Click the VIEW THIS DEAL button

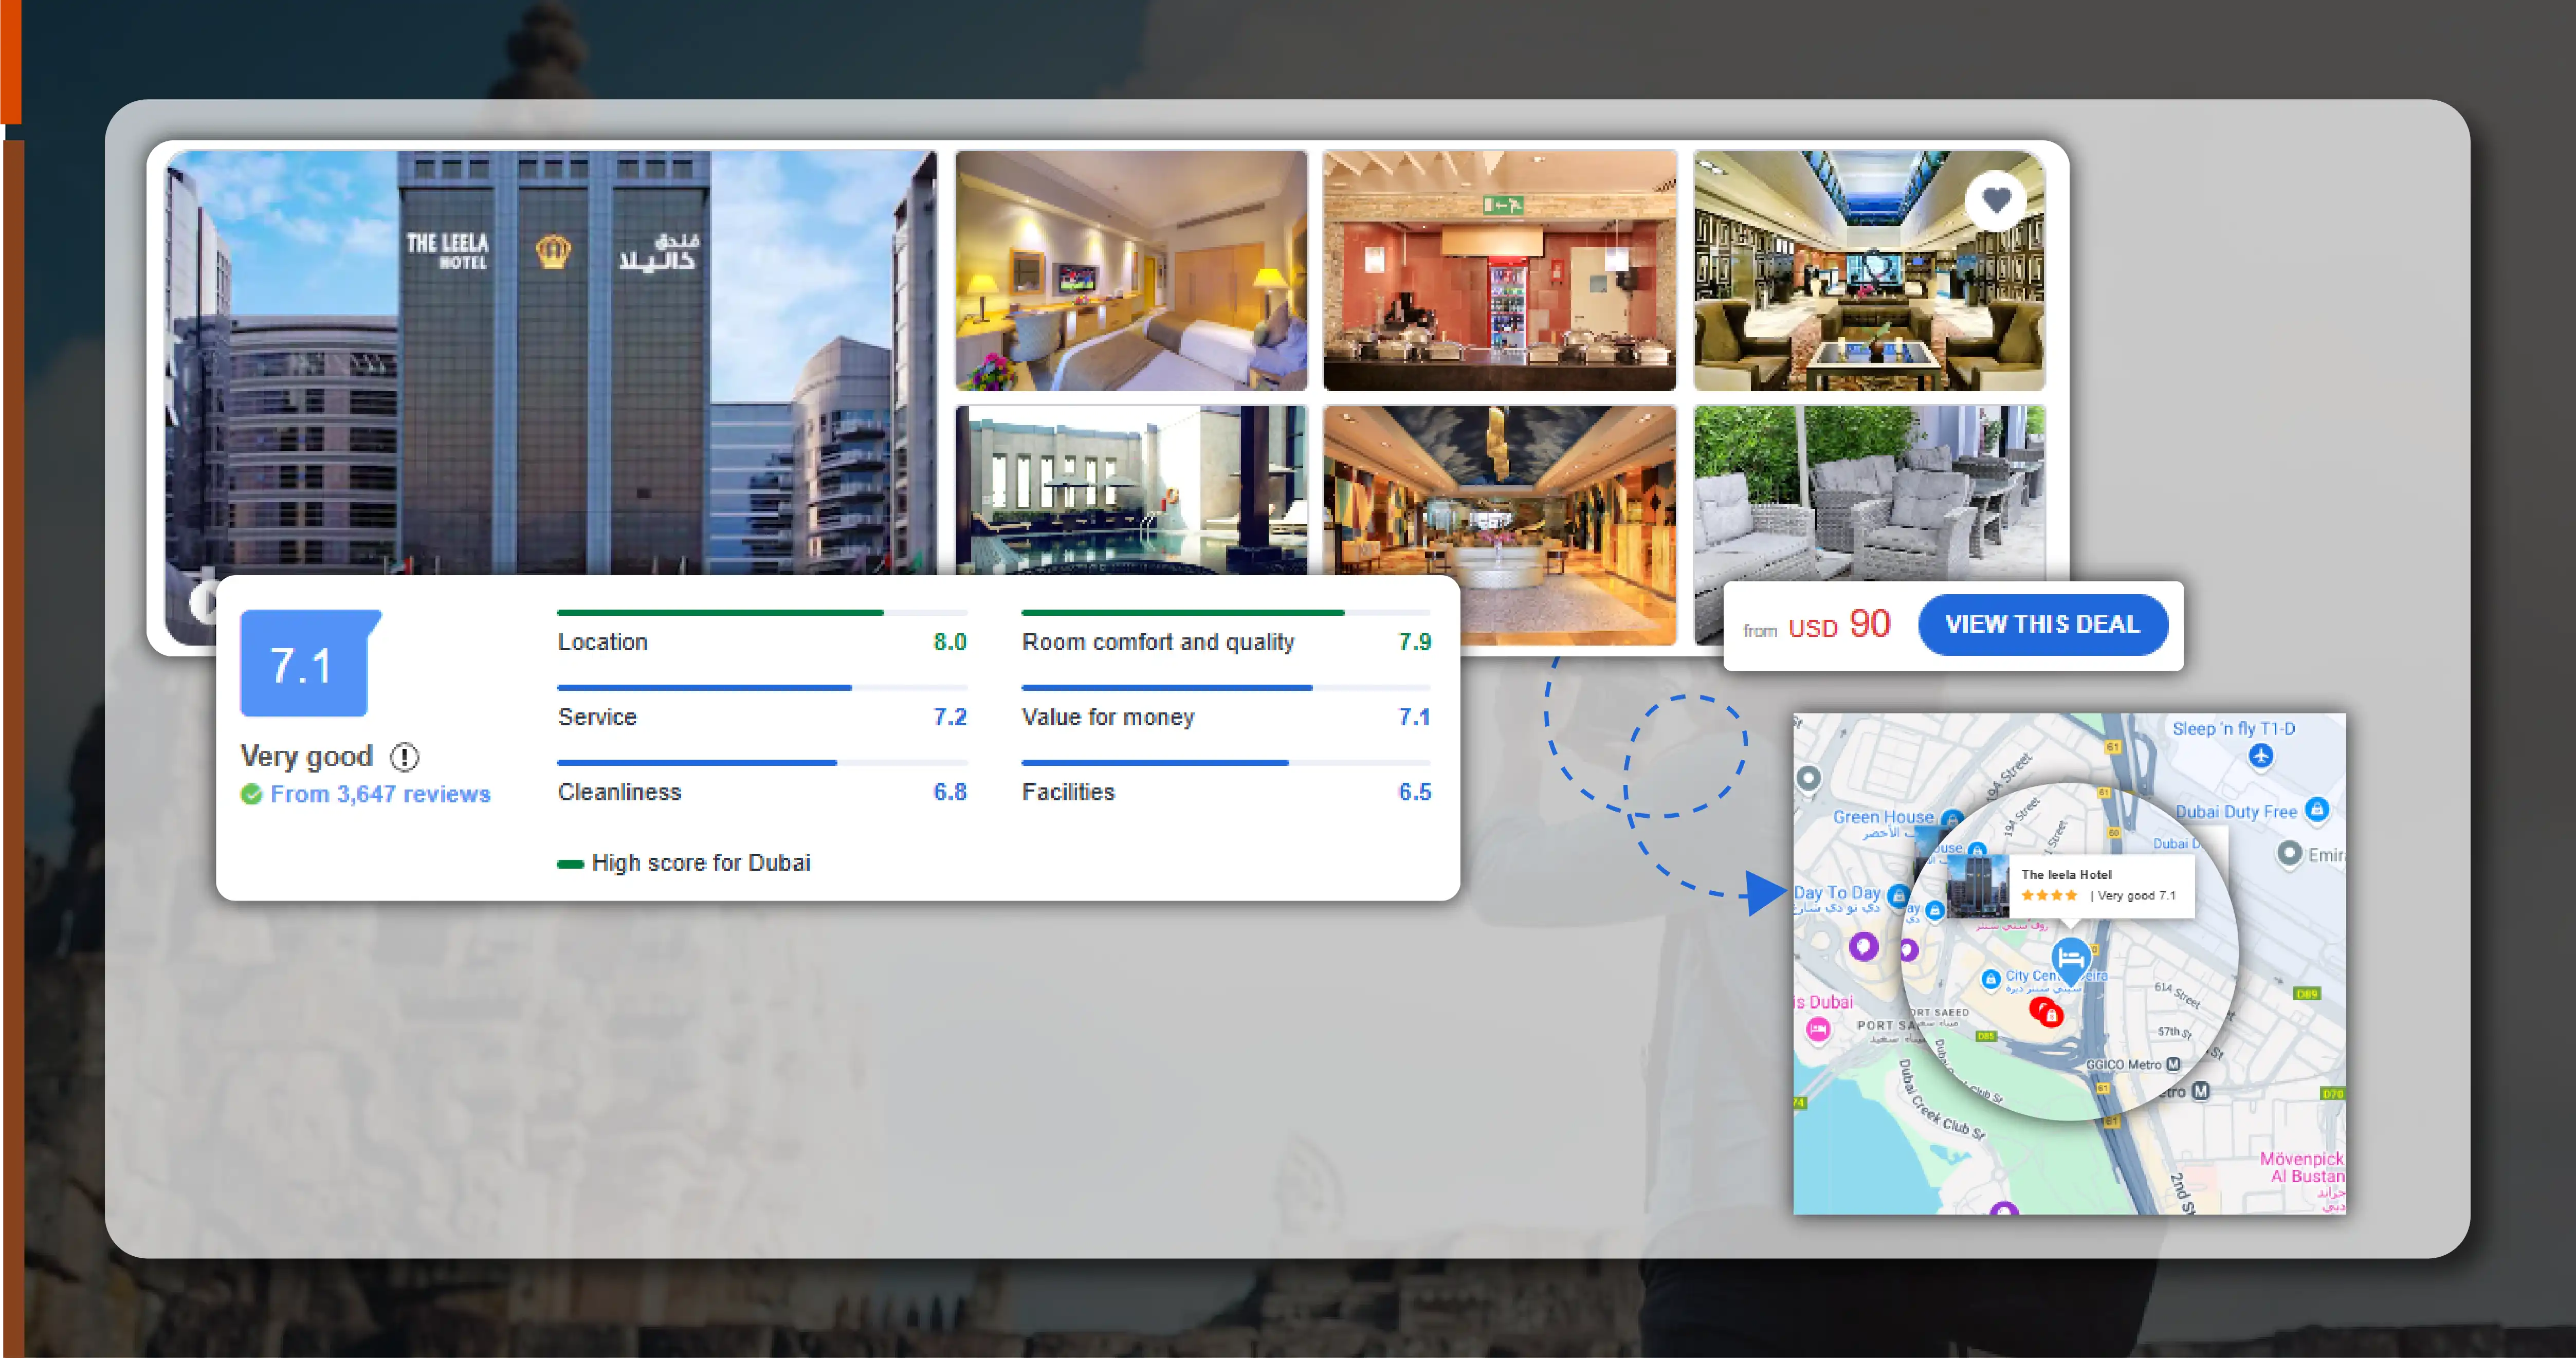[x=2043, y=624]
